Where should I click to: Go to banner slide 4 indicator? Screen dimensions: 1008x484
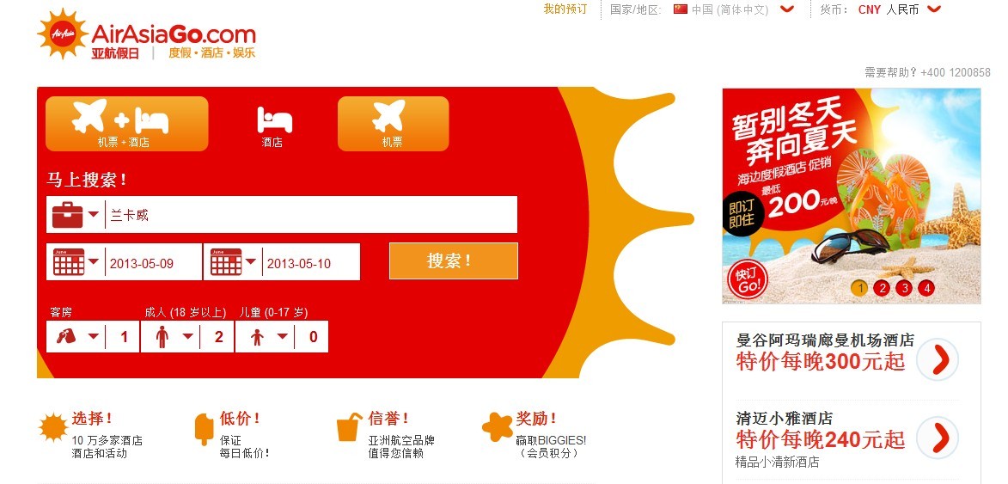point(926,288)
